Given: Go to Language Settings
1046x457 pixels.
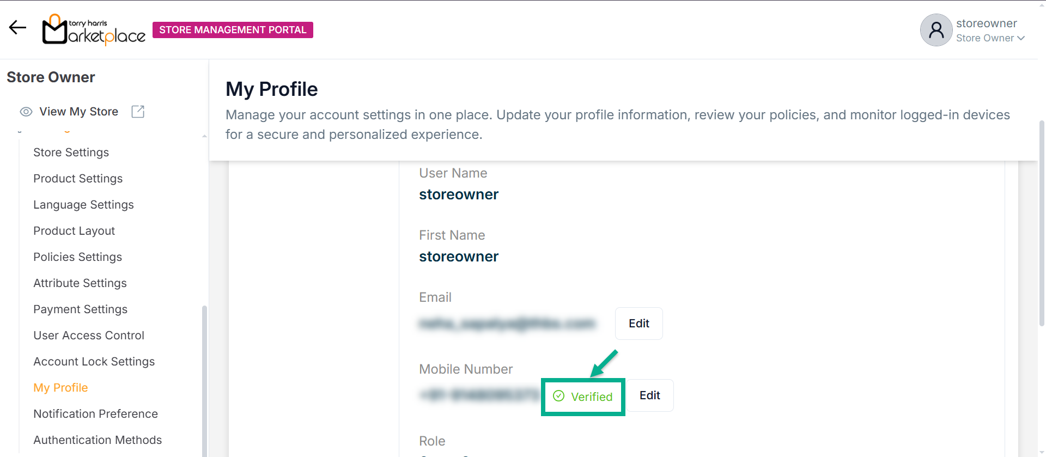Looking at the screenshot, I should (83, 205).
